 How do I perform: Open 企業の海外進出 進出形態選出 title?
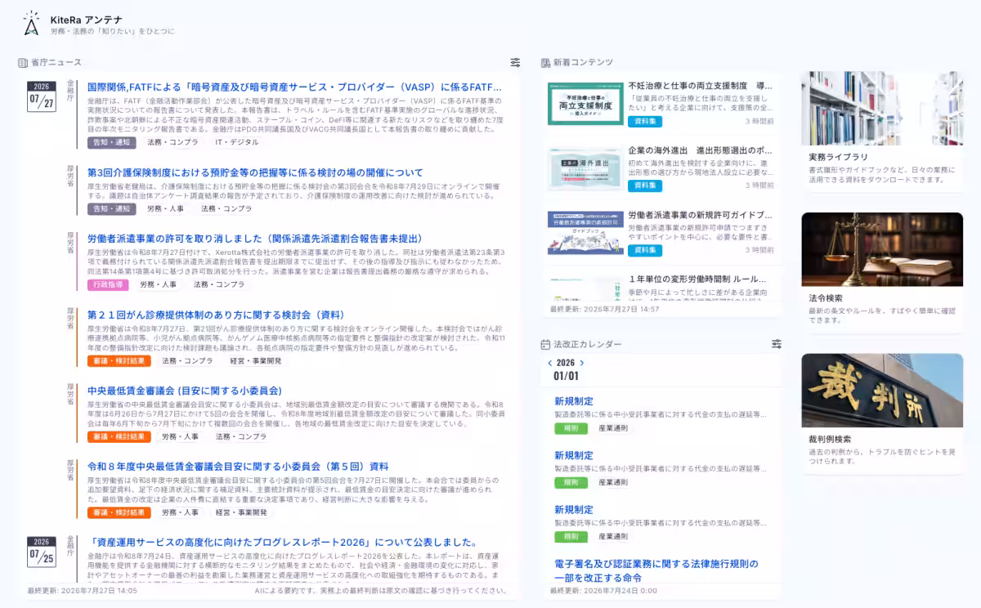pos(701,150)
